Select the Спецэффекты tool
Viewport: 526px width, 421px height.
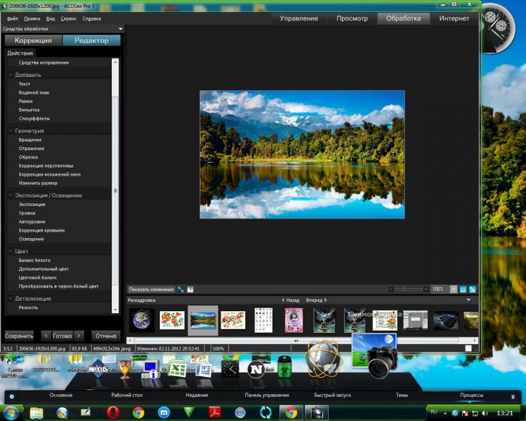(x=34, y=118)
